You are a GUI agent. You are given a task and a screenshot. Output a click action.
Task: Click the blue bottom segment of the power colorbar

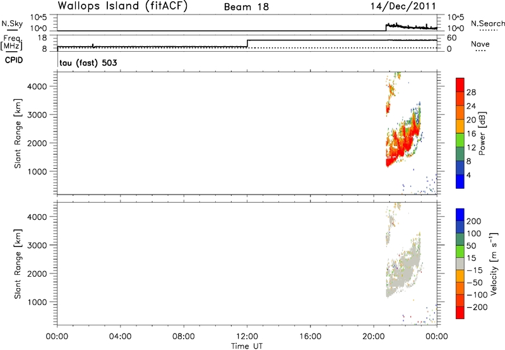pyautogui.click(x=460, y=181)
